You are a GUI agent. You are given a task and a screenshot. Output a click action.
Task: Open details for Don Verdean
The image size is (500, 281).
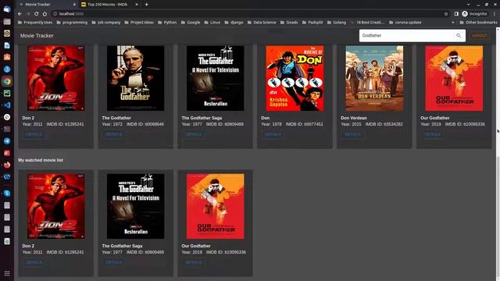(352, 134)
